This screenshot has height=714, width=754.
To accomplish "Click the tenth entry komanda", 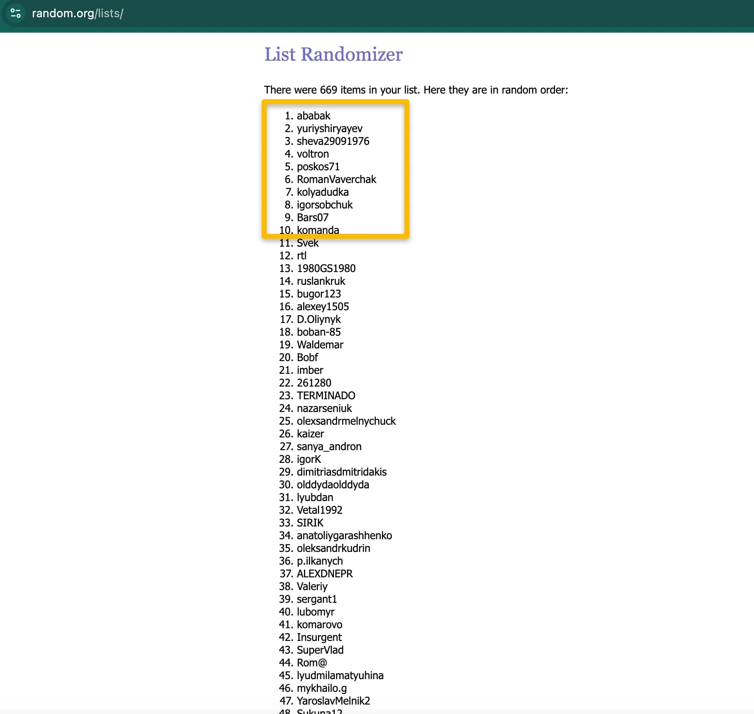I will [x=318, y=230].
